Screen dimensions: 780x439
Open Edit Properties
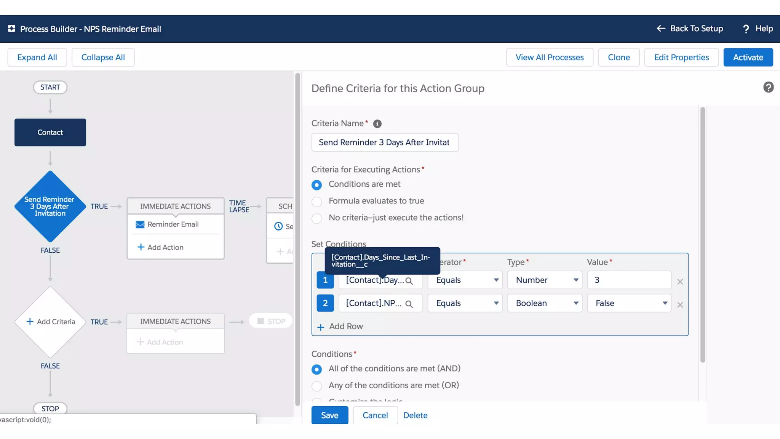pyautogui.click(x=681, y=57)
